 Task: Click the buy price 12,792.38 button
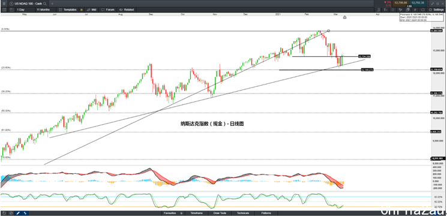[418, 4]
